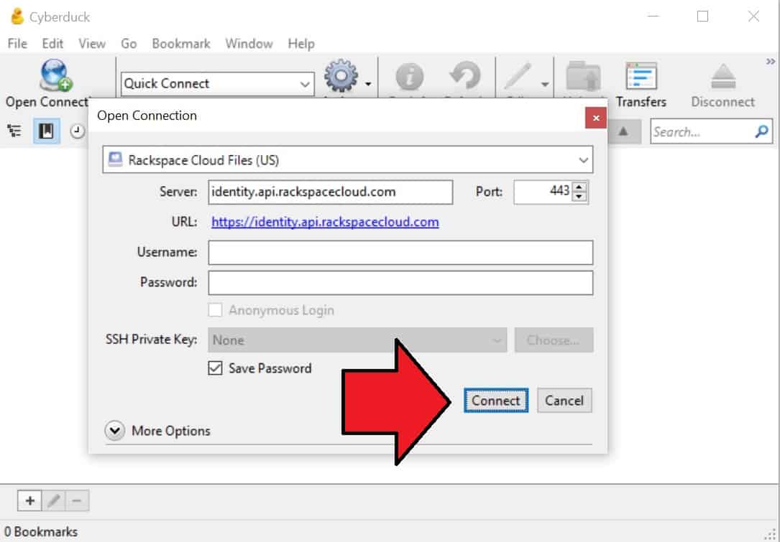Click the Get Info toolbar icon
The width and height of the screenshot is (780, 542).
click(x=409, y=77)
